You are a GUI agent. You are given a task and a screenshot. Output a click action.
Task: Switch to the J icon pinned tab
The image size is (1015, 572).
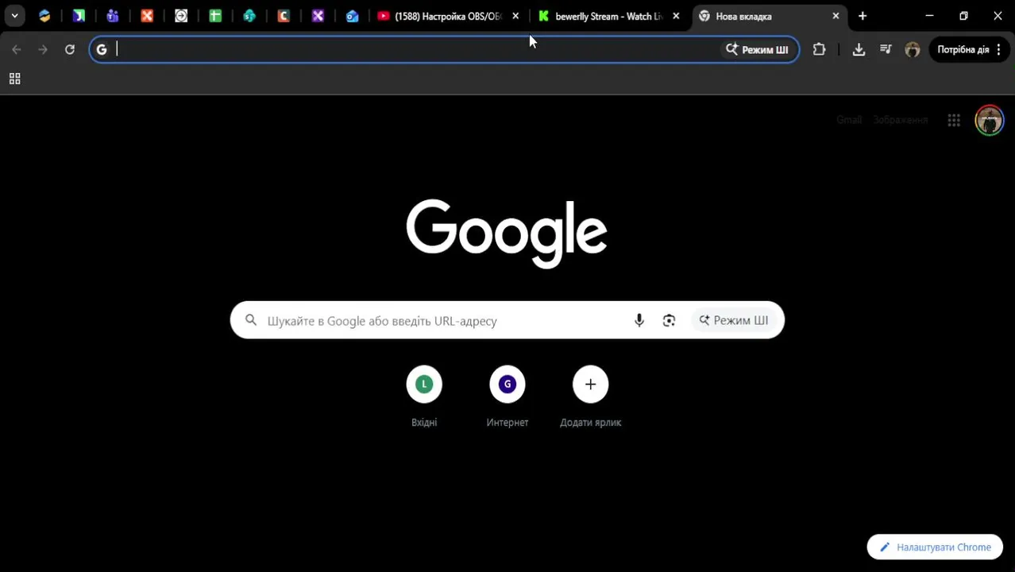pyautogui.click(x=79, y=16)
